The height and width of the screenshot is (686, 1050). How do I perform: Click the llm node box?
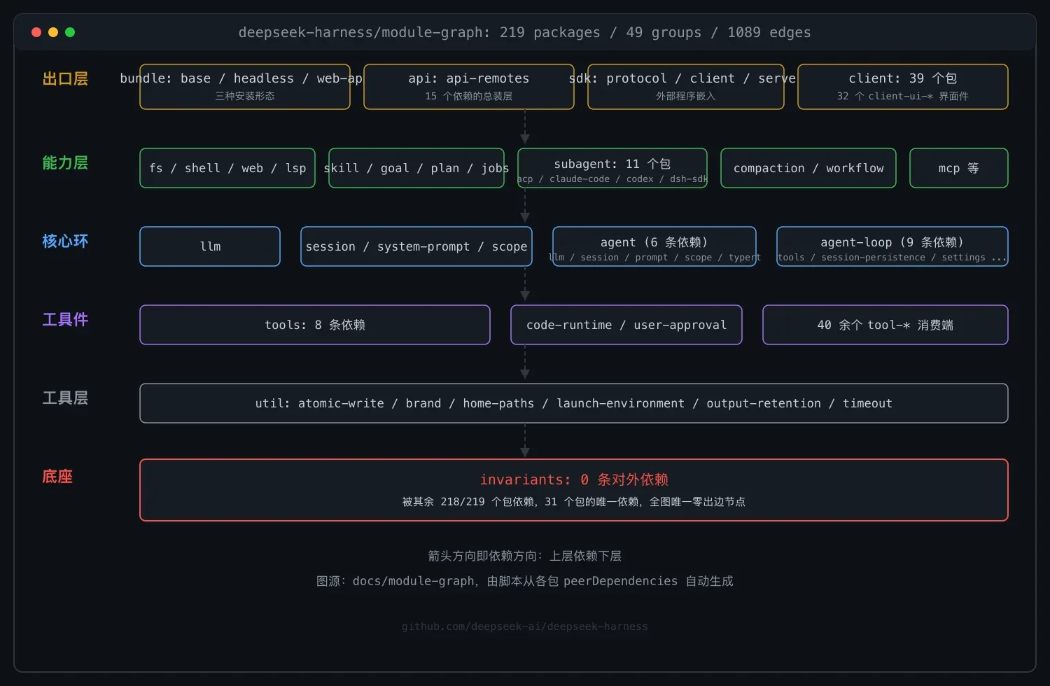(x=210, y=246)
